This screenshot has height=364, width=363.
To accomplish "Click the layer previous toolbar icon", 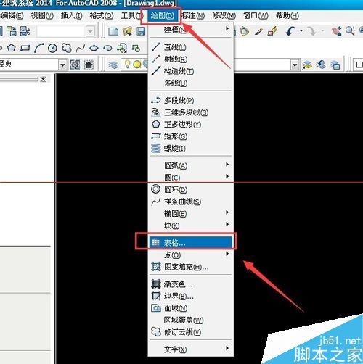I will tap(321, 65).
